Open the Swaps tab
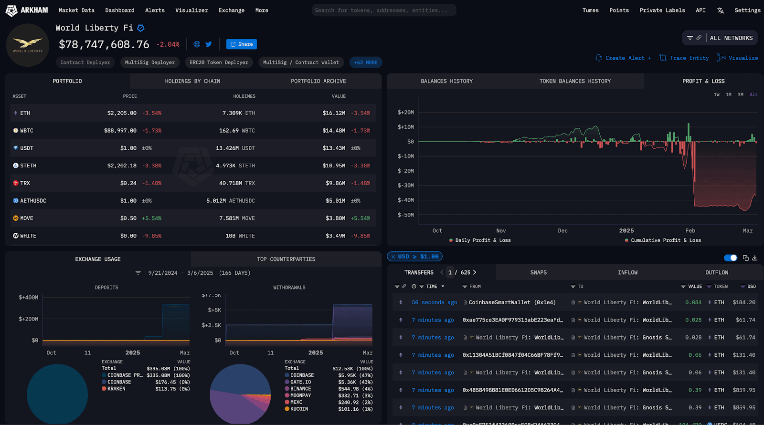This screenshot has width=764, height=425. (538, 272)
